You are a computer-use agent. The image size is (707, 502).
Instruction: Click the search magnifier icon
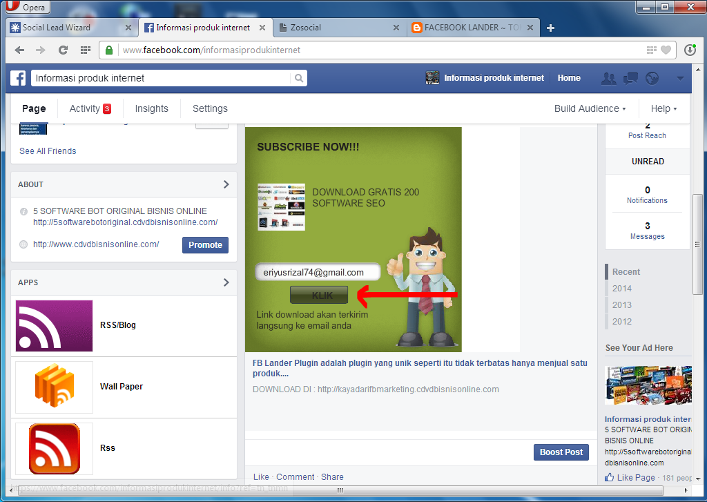pyautogui.click(x=298, y=78)
